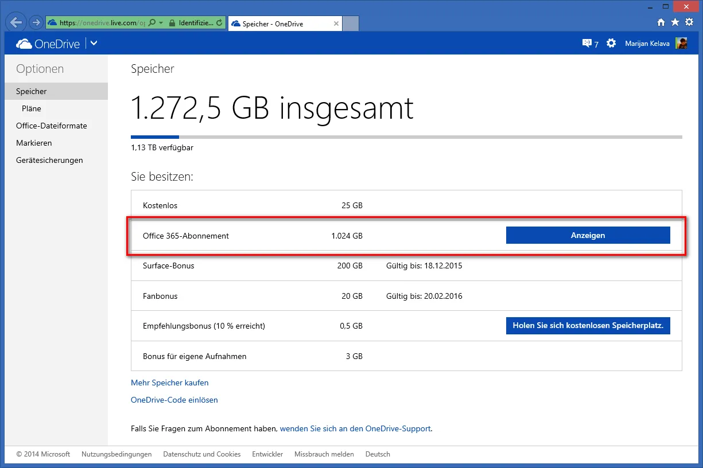
Task: Click the Kostenlos 25 GB row
Action: click(406, 205)
